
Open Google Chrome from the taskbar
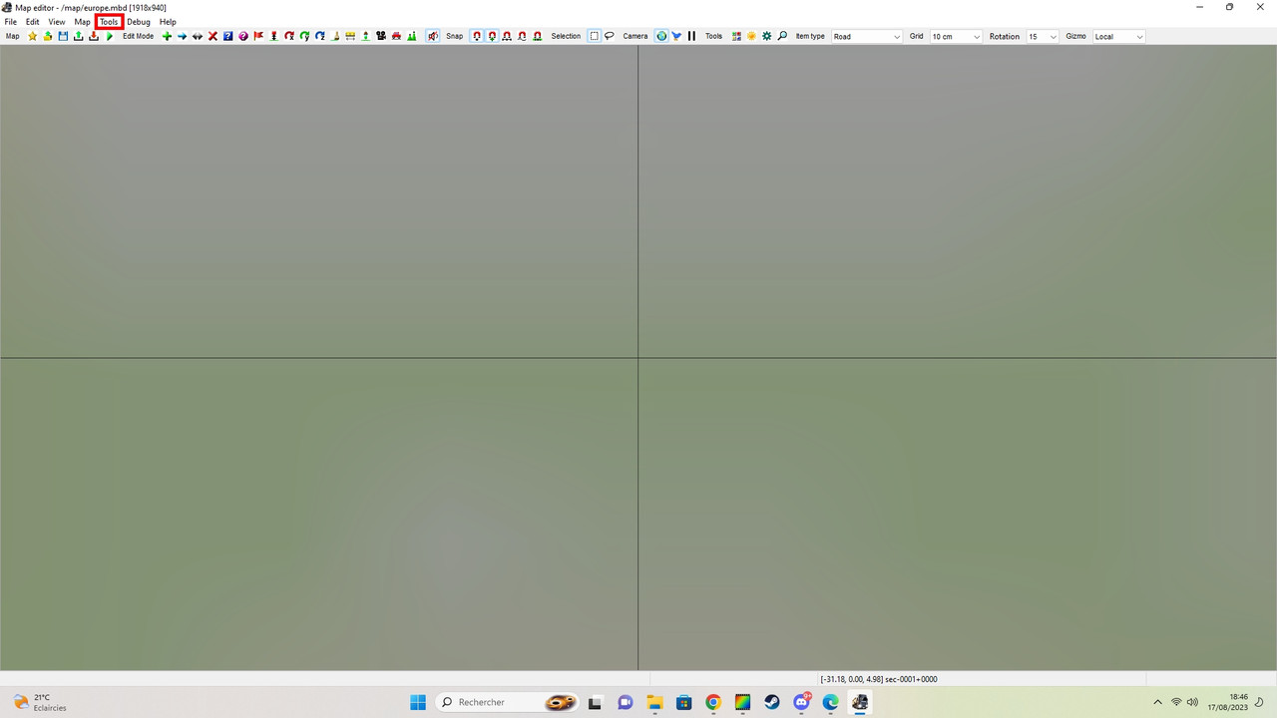[713, 702]
